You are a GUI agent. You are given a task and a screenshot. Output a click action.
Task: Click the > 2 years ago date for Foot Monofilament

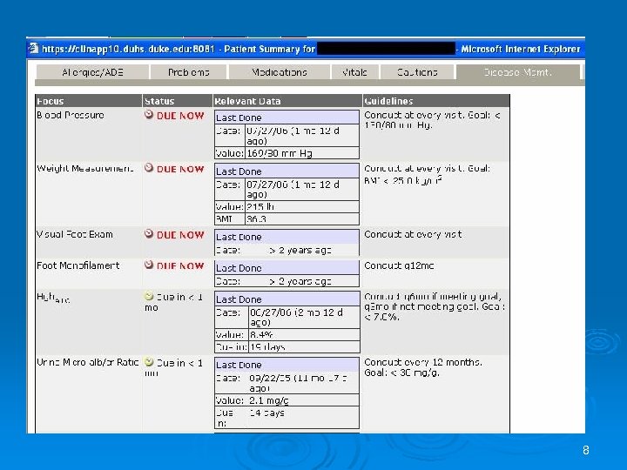point(300,281)
